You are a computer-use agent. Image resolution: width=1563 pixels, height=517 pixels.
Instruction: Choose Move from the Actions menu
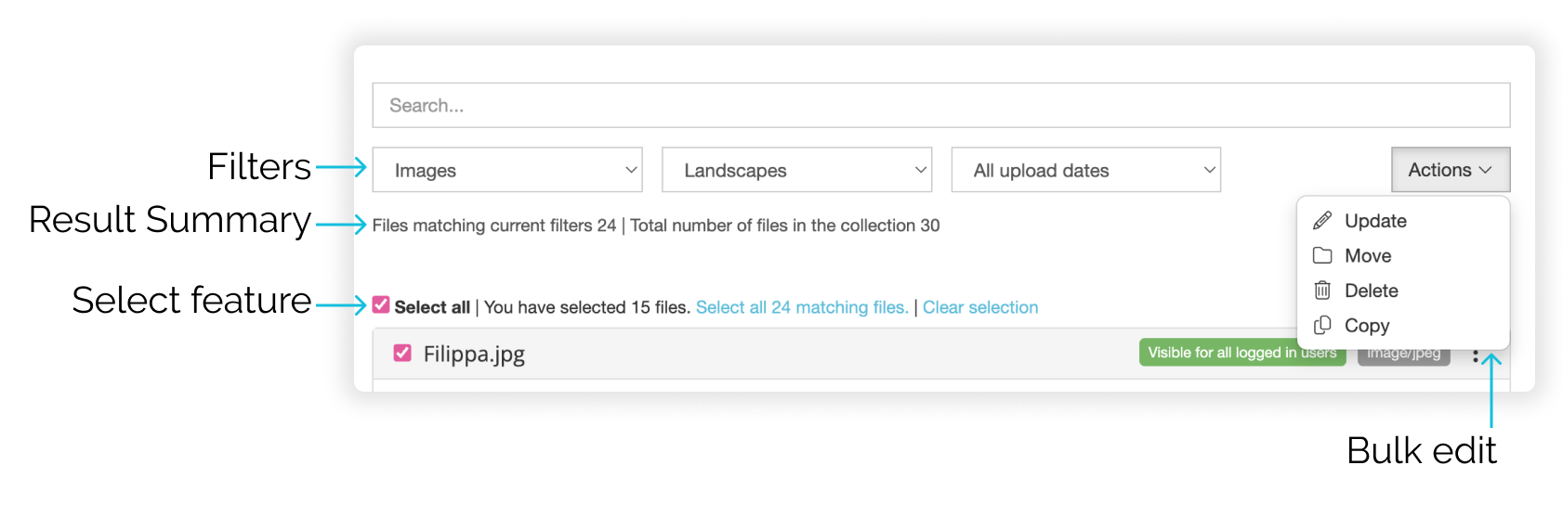(1368, 256)
